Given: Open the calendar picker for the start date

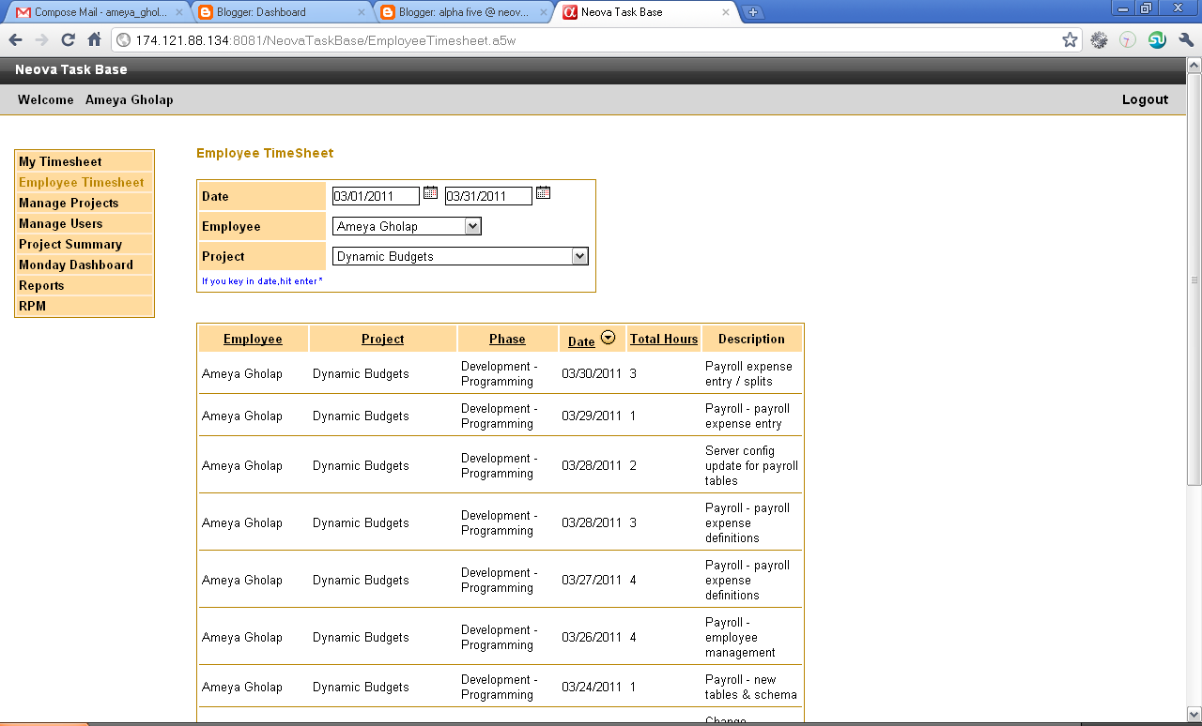Looking at the screenshot, I should pos(430,191).
